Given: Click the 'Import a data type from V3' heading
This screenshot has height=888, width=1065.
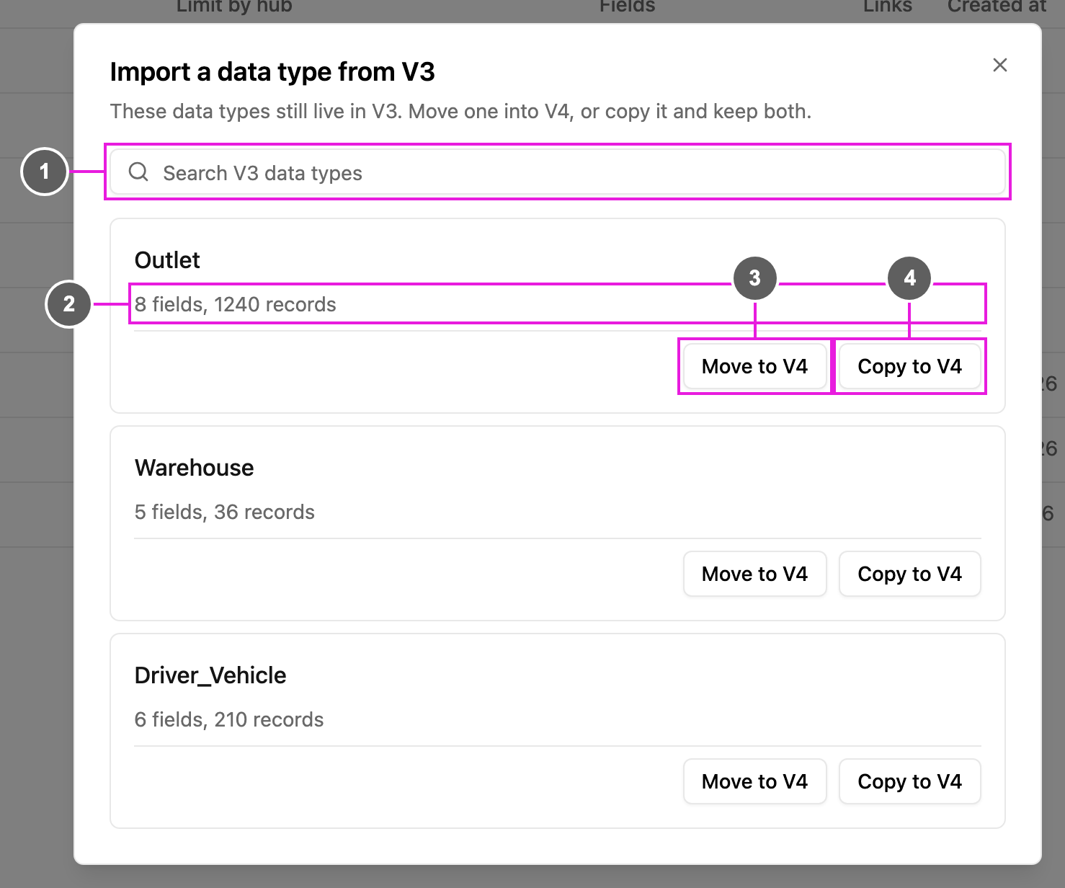Looking at the screenshot, I should [272, 72].
